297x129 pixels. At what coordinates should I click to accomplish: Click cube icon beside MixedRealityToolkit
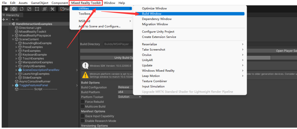click(17, 32)
